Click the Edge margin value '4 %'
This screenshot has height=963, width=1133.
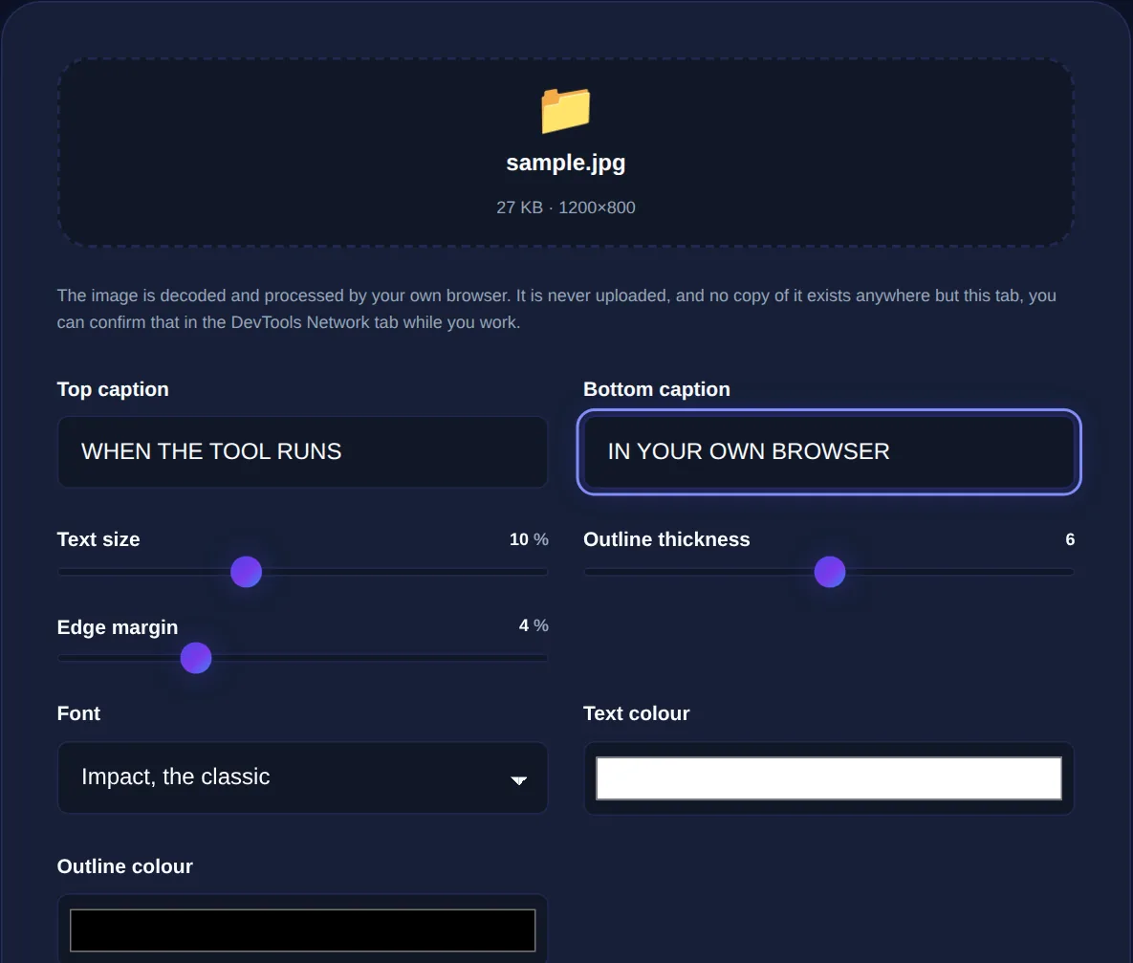[534, 625]
